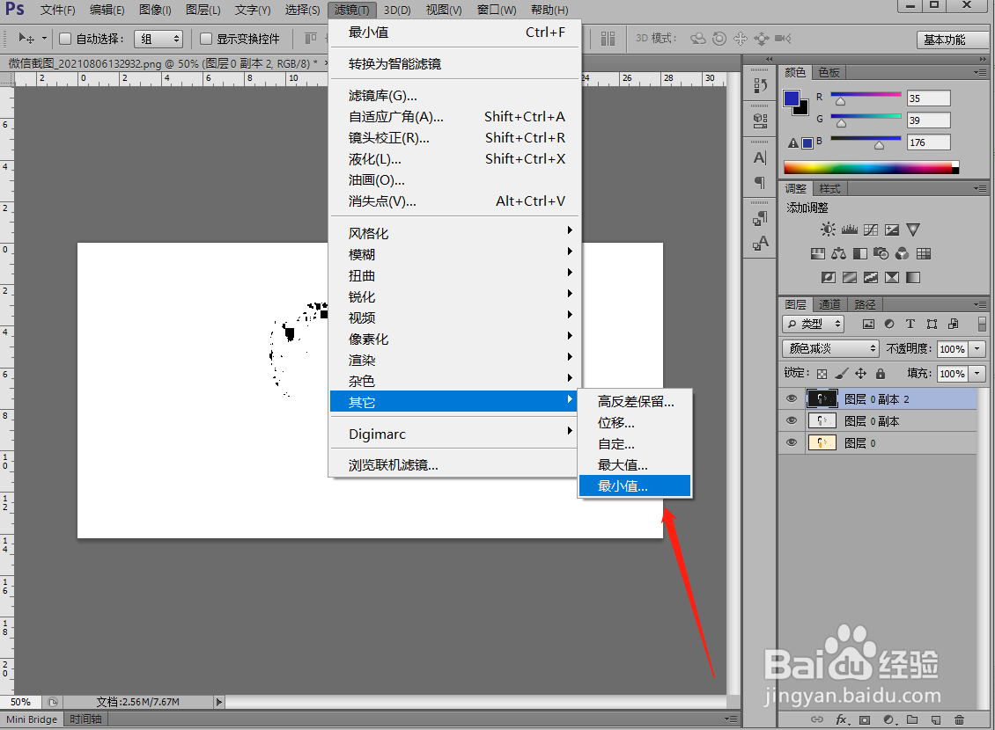The image size is (995, 730).
Task: Choose 浏览联机滤镜...
Action: 455,465
